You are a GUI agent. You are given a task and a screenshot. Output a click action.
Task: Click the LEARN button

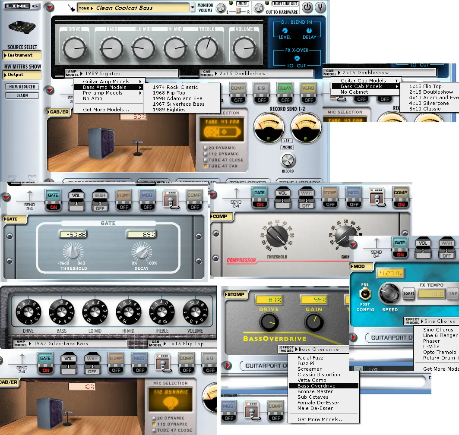point(22,95)
